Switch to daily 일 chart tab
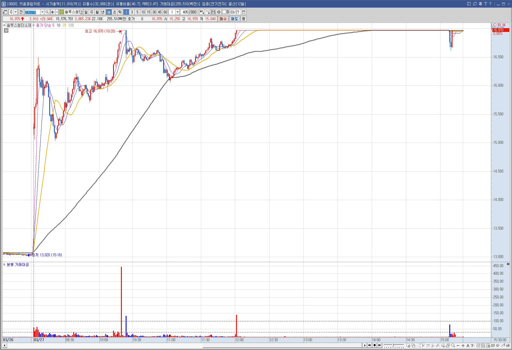This screenshot has width=512, height=350. pos(86,12)
